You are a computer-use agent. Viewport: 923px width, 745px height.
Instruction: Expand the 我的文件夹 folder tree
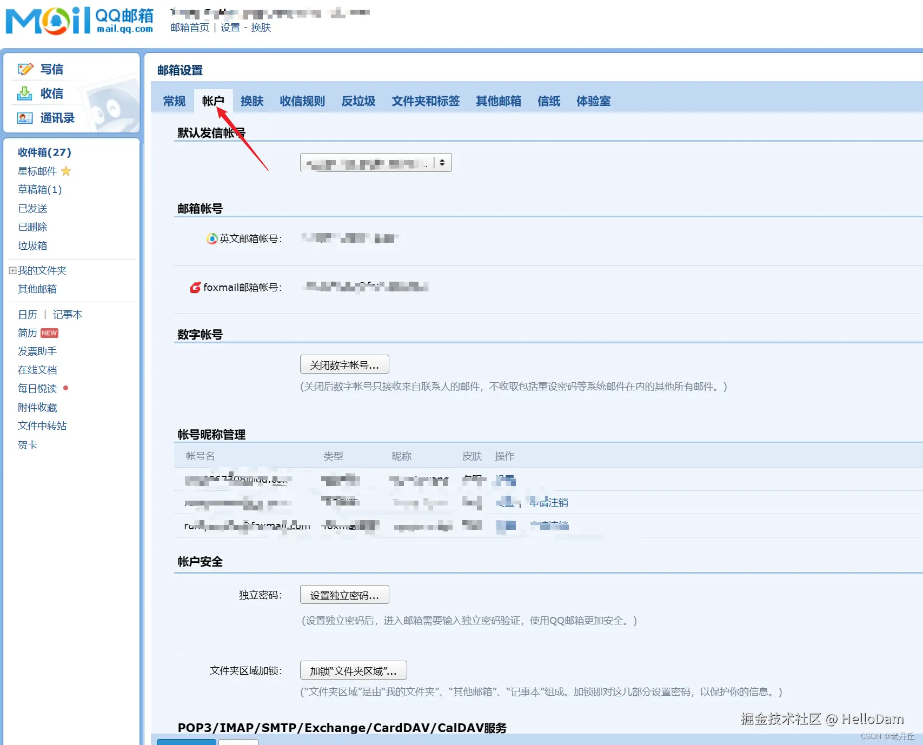tap(12, 270)
